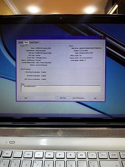
Task: Click the "DirectX Features" group label
Action: [x=26, y=69]
